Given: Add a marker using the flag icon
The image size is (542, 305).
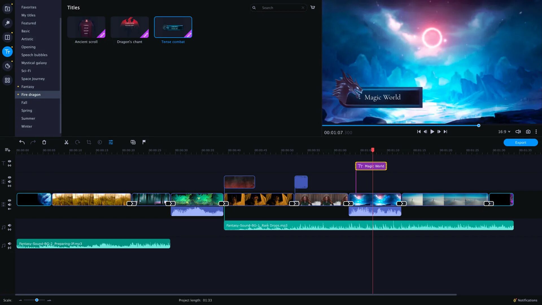Looking at the screenshot, I should point(144,142).
